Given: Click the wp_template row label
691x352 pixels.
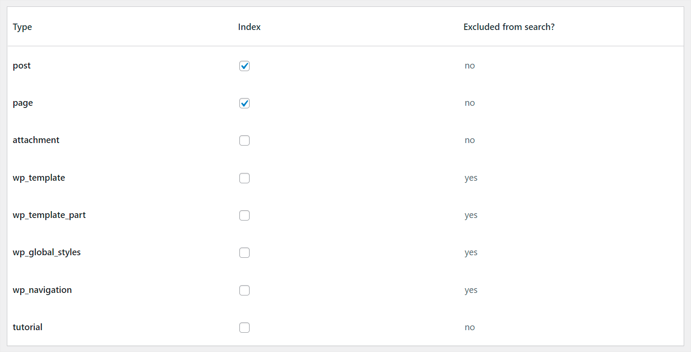Looking at the screenshot, I should pyautogui.click(x=39, y=178).
